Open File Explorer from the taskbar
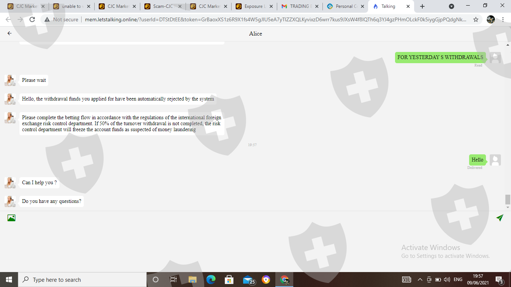The image size is (511, 287). pos(192,280)
